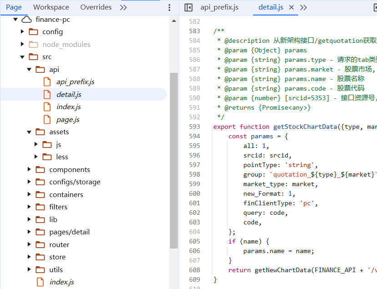Screen dimensions: 377x289
Task: Show more tabs in the Sources navigator
Action: pyautogui.click(x=123, y=7)
